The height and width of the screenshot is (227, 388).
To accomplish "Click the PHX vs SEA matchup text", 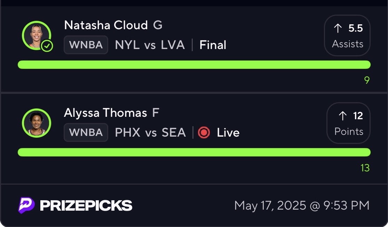I will point(150,132).
